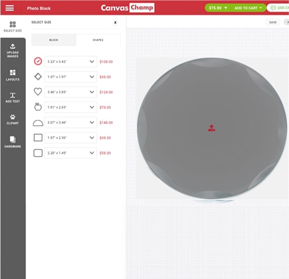Screen dimensions: 289x279
Task: Click the Photo Block title text
Action: [x=39, y=8]
